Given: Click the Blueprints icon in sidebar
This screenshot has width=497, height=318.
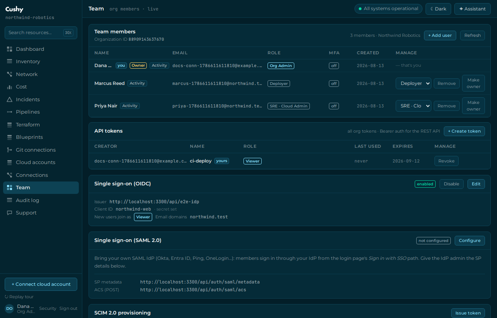Looking at the screenshot, I should [10, 137].
